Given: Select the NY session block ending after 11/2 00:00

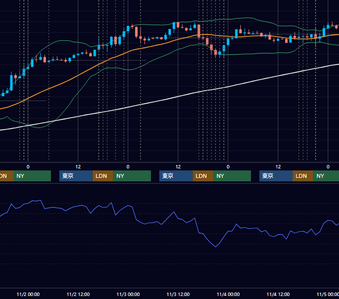Looking at the screenshot, I should (32, 176).
